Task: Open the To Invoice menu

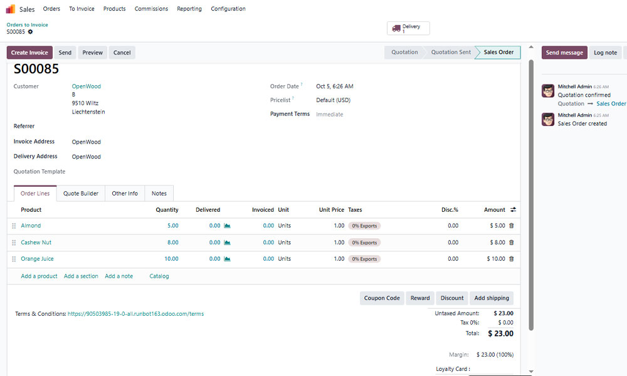Action: pyautogui.click(x=82, y=9)
